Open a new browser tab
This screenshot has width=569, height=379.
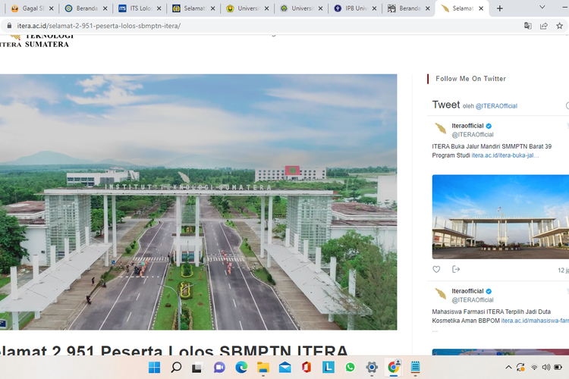[x=499, y=8]
